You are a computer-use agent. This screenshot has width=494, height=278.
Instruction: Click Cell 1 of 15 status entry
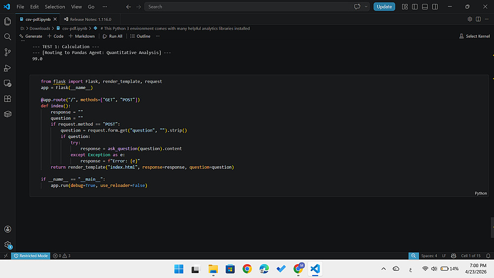[x=471, y=256]
